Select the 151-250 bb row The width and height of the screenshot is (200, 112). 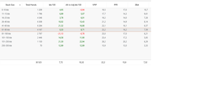tap(75, 42)
